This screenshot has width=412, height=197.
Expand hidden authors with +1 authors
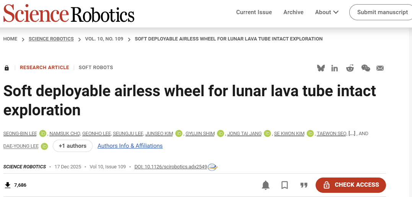point(73,146)
